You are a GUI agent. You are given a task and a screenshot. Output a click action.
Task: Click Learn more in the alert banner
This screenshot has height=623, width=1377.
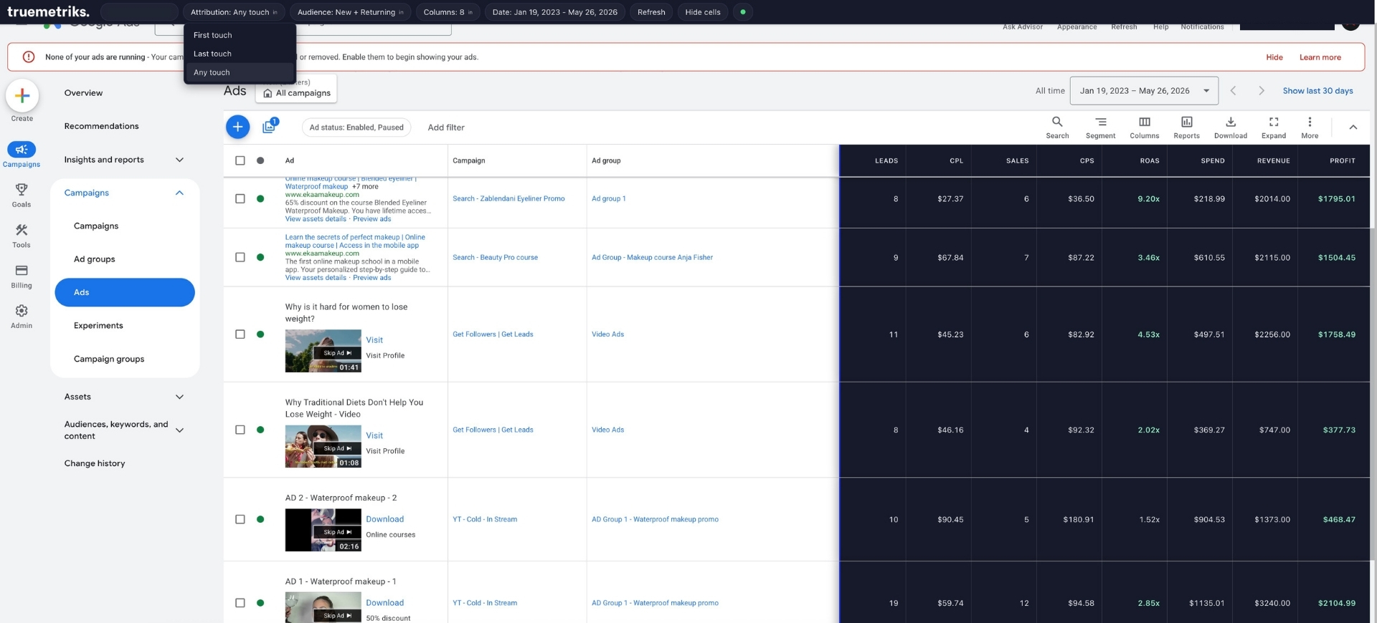(x=1320, y=57)
